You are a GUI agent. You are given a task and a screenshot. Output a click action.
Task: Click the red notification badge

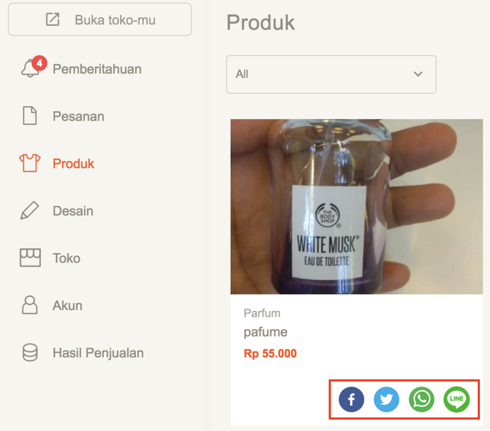[39, 63]
